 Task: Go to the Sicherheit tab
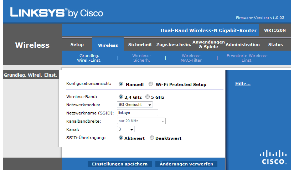140,45
